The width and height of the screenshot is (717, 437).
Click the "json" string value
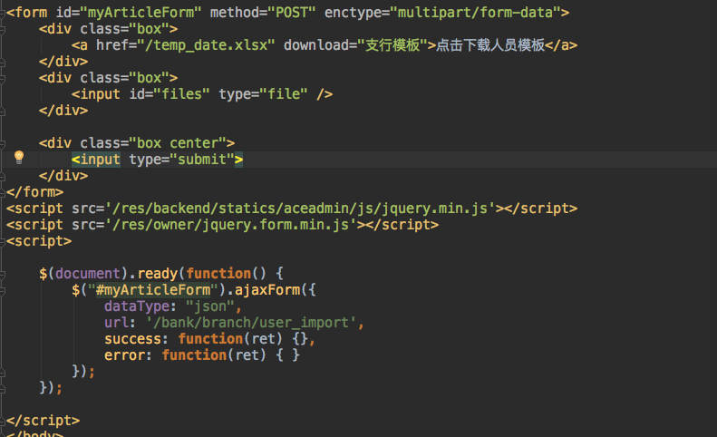pyautogui.click(x=210, y=306)
